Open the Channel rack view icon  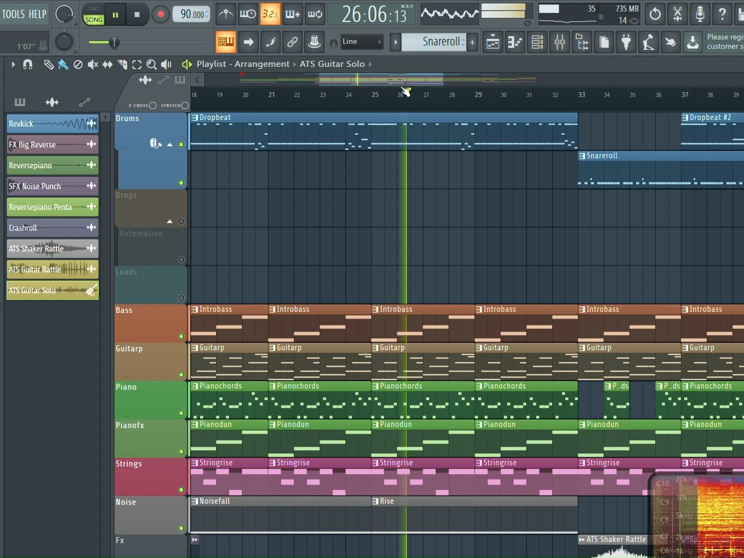pyautogui.click(x=538, y=42)
